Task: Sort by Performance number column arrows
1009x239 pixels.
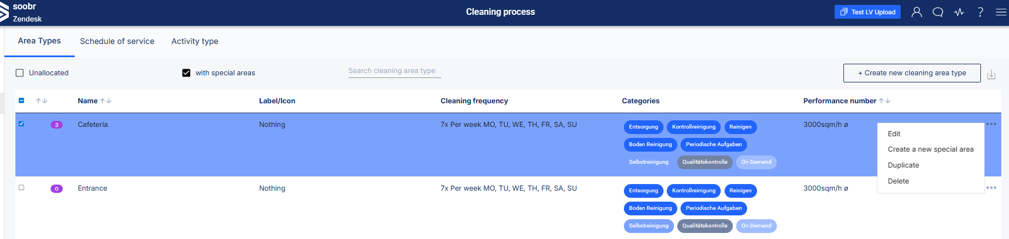Action: coord(885,101)
